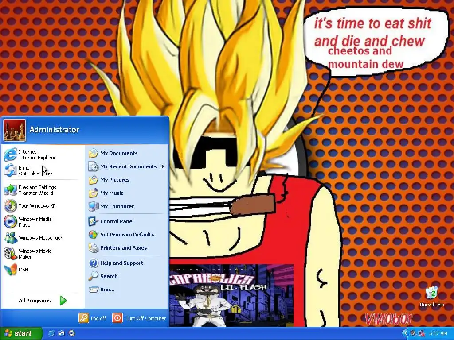Viewport: 454px width, 340px height.
Task: Select Help and Support menu entry
Action: click(x=126, y=263)
